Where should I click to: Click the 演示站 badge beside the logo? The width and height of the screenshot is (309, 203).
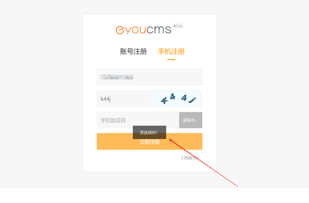pos(177,26)
